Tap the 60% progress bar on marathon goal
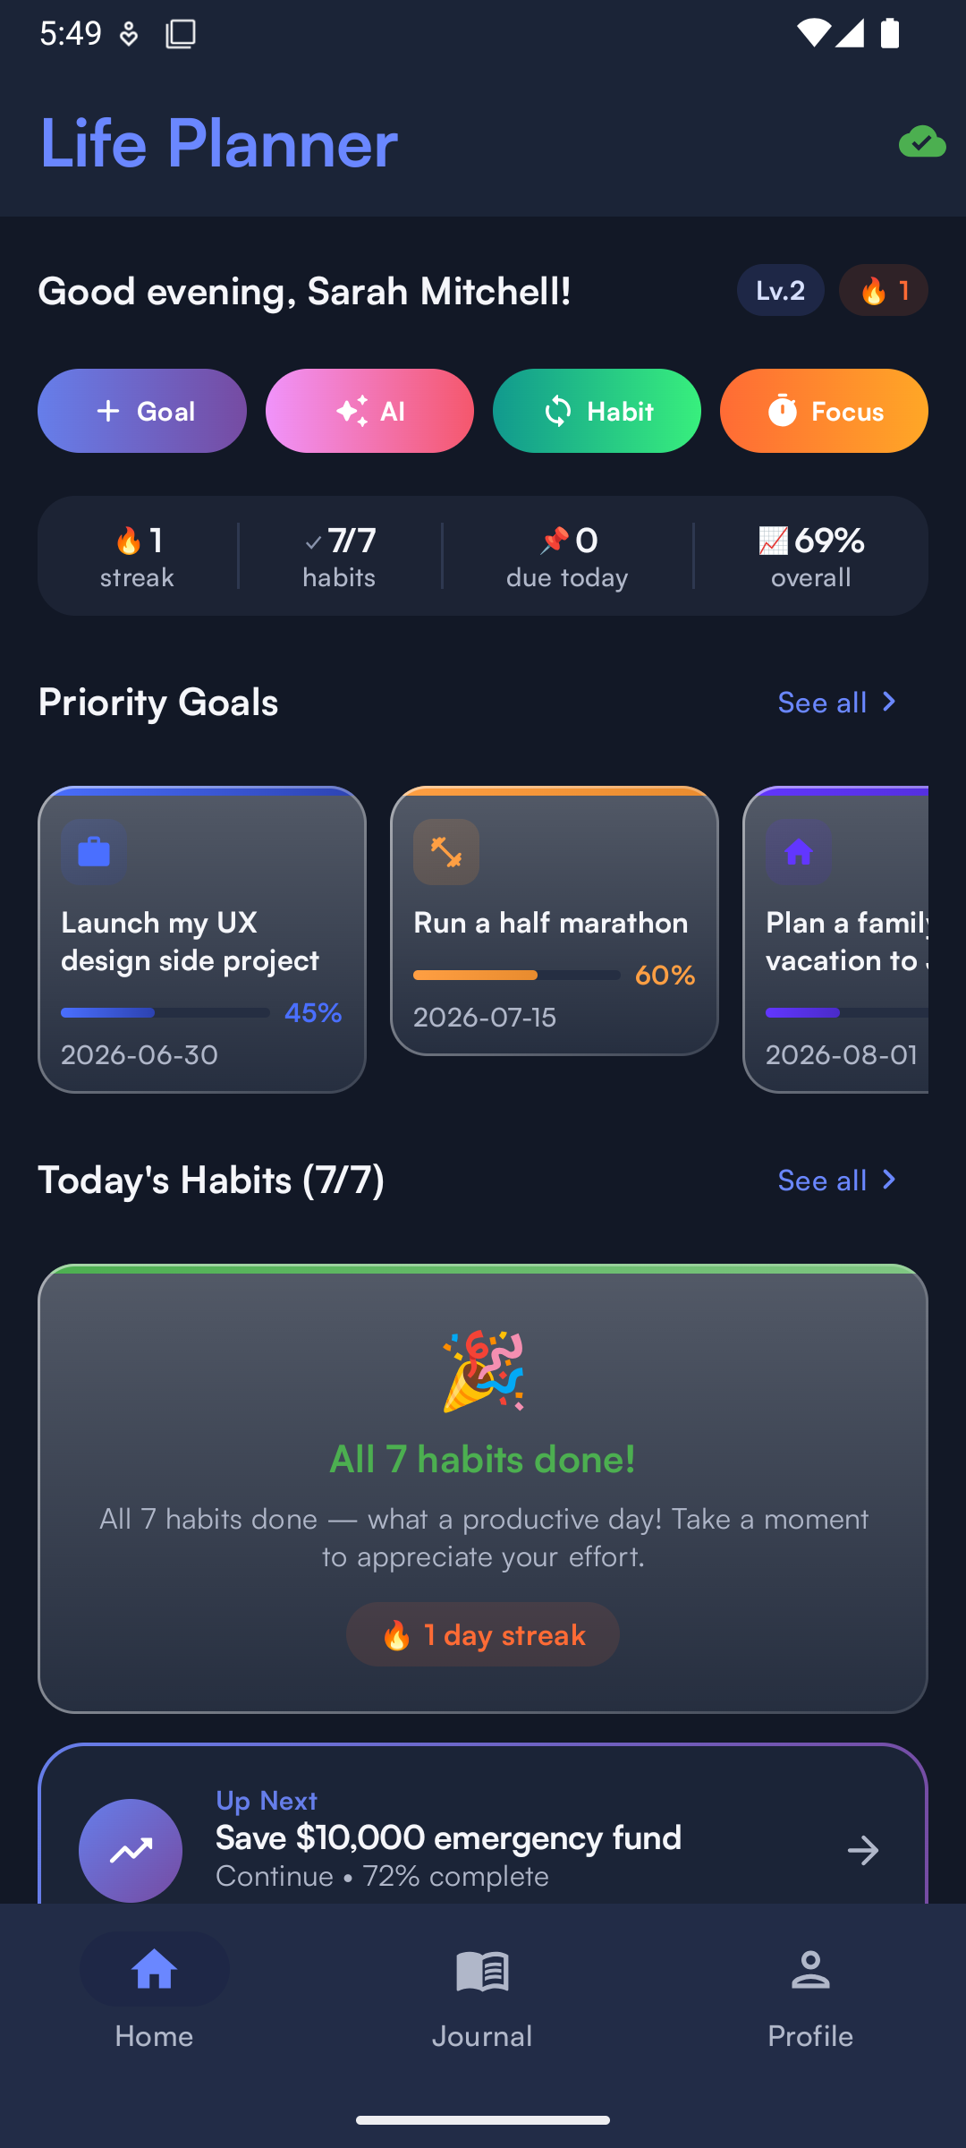The width and height of the screenshot is (966, 2148). pos(519,976)
